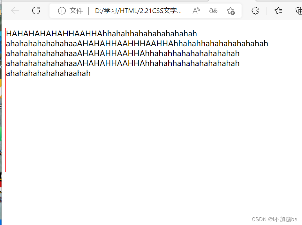Click the second line containing AHAHAHHAAHHHAAHHA
The image size is (302, 225).
click(x=137, y=44)
